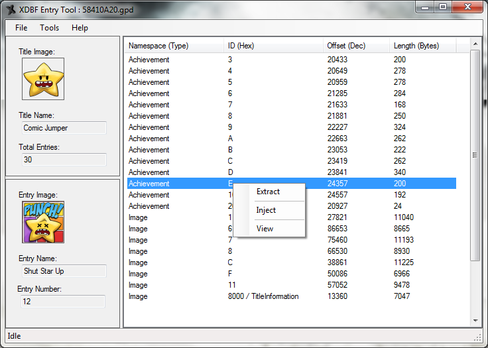Click the resize grip in status bar
The image size is (488, 348).
point(478,338)
